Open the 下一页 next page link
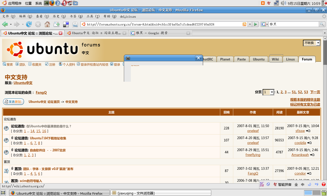Image resolution: width=327 pixels, height=196 pixels. pos(315,92)
